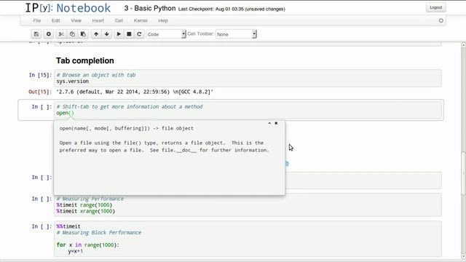Screen dimensions: 466x262
Task: Close the open() tooltip popup
Action: (x=276, y=123)
